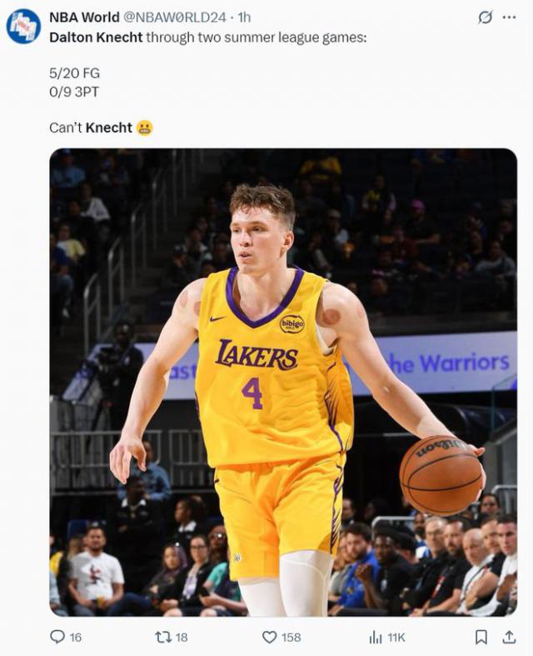Click the 'Can't Knecht' text line
Viewport: 533px width, 656px height.
tap(92, 128)
